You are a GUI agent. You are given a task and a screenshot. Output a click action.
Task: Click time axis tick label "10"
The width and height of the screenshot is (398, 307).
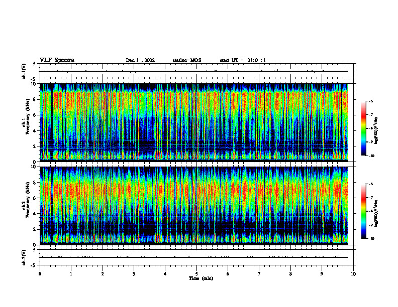353,274
